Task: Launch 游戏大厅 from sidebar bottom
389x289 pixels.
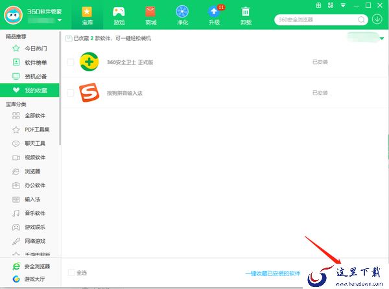Action: pyautogui.click(x=29, y=279)
